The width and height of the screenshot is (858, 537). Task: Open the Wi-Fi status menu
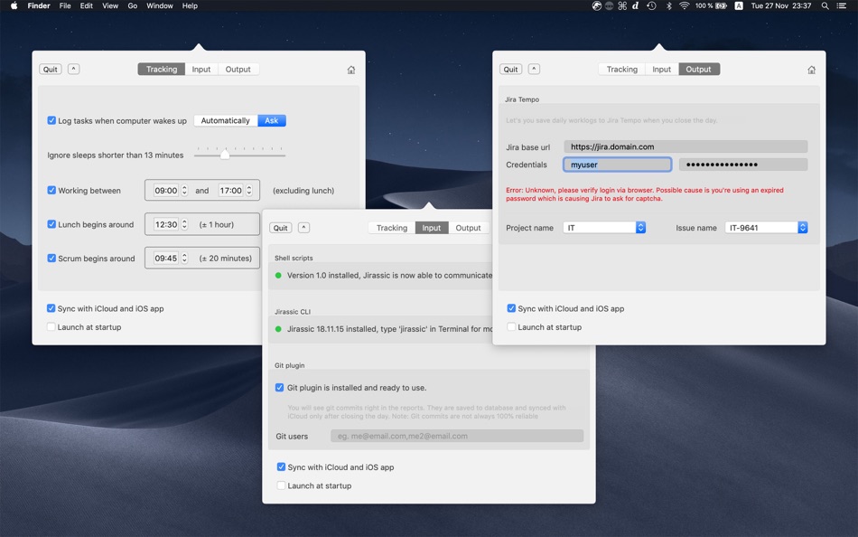point(684,6)
